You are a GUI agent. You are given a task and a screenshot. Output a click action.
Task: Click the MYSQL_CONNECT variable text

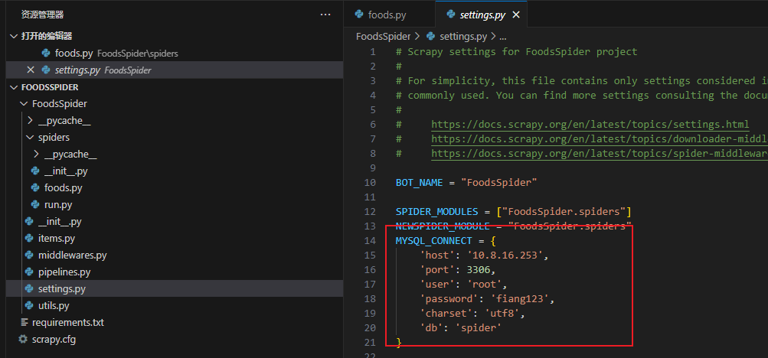click(x=434, y=241)
